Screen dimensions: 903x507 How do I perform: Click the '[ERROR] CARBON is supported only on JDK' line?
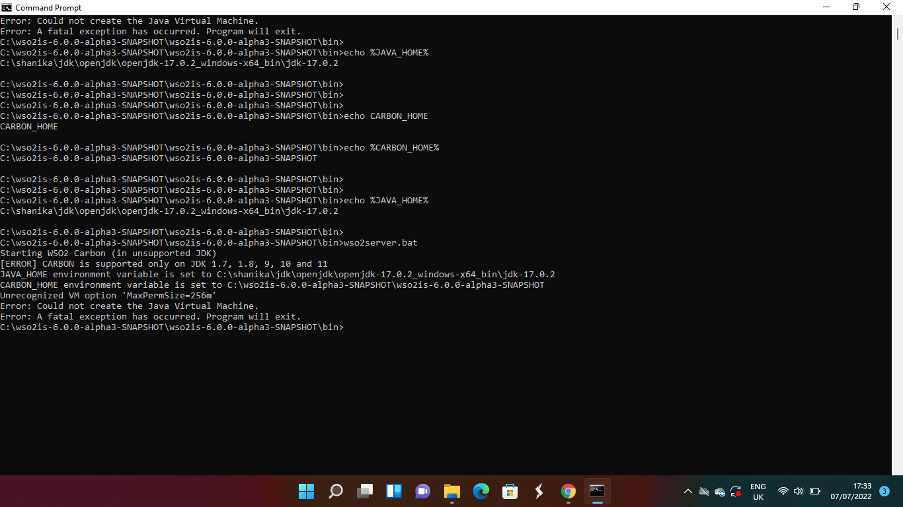point(164,264)
